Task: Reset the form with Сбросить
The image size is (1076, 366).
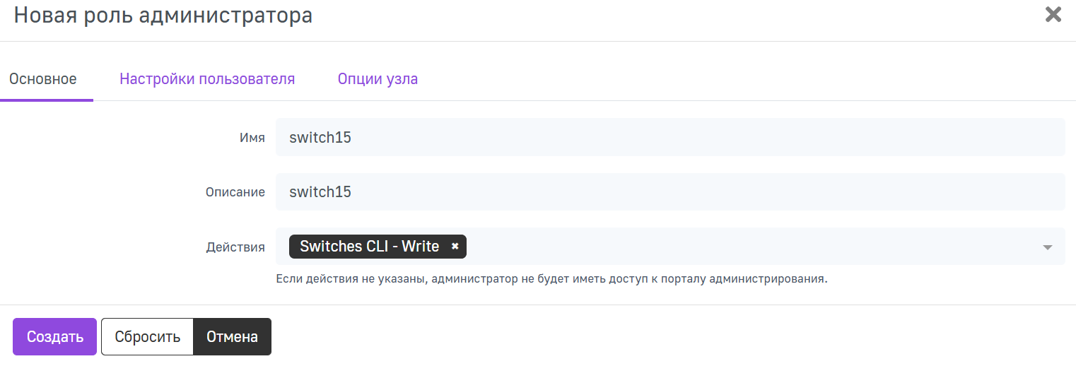Action: coord(148,336)
